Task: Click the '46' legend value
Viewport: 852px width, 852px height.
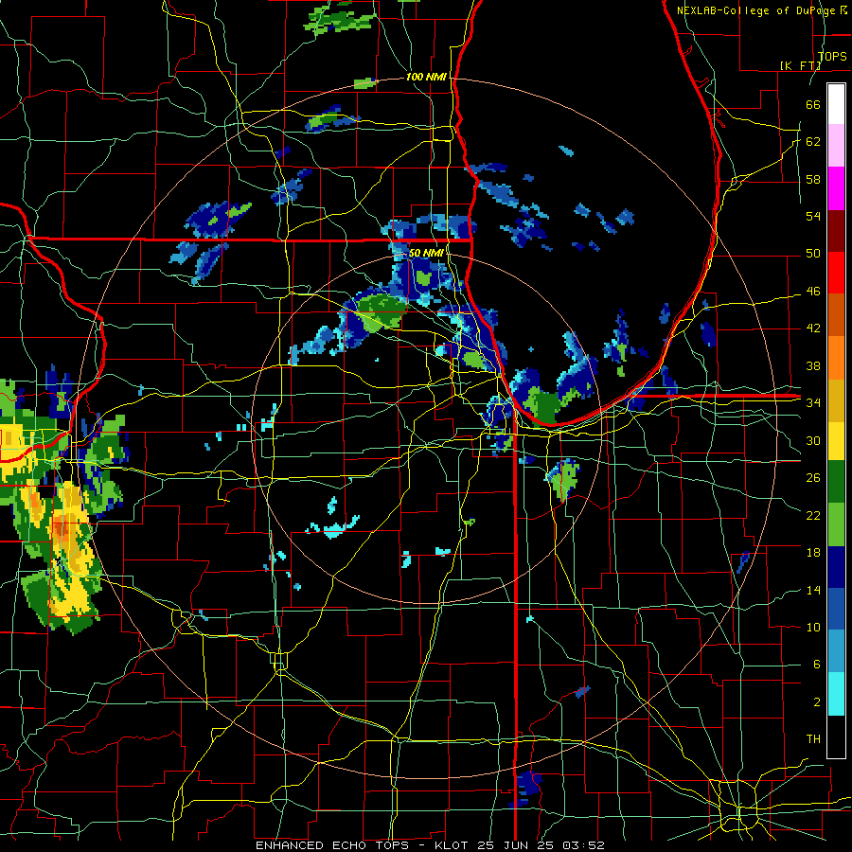Action: (813, 291)
